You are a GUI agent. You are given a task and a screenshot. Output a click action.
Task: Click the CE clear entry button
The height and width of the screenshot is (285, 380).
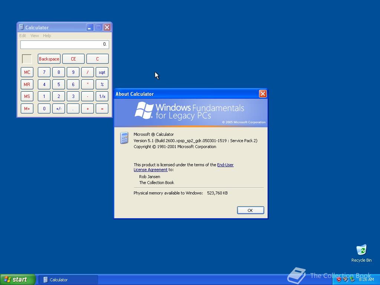tap(73, 59)
